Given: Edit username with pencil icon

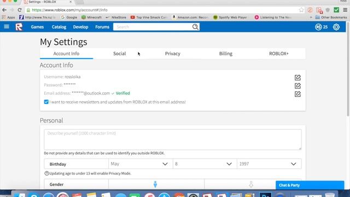Looking at the screenshot, I should click(x=297, y=78).
